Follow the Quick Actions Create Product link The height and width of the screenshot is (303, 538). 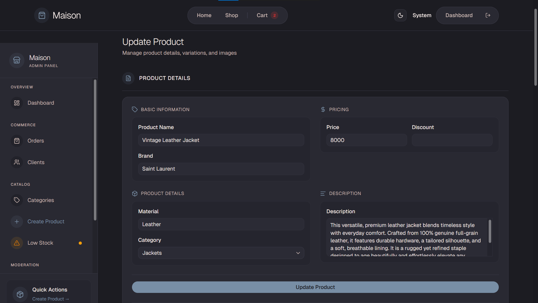[x=50, y=299]
